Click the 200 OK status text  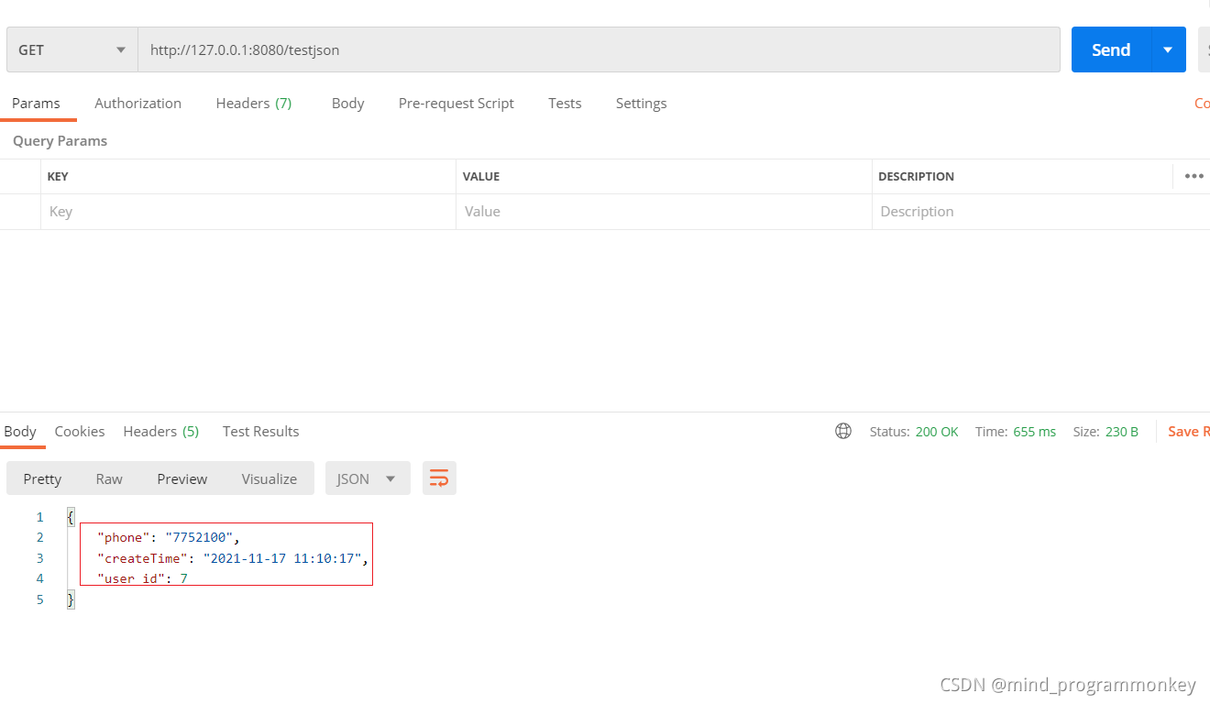click(937, 432)
